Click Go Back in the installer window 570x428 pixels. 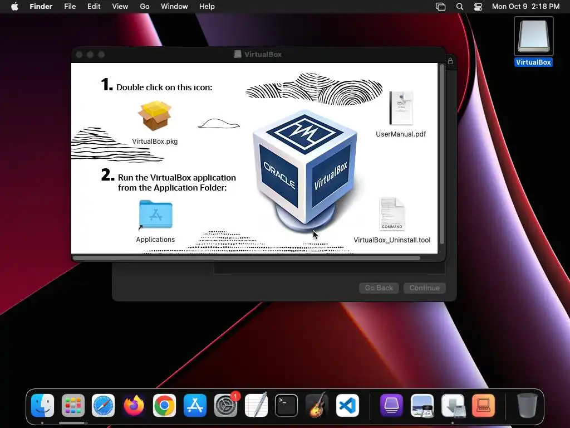pyautogui.click(x=379, y=288)
